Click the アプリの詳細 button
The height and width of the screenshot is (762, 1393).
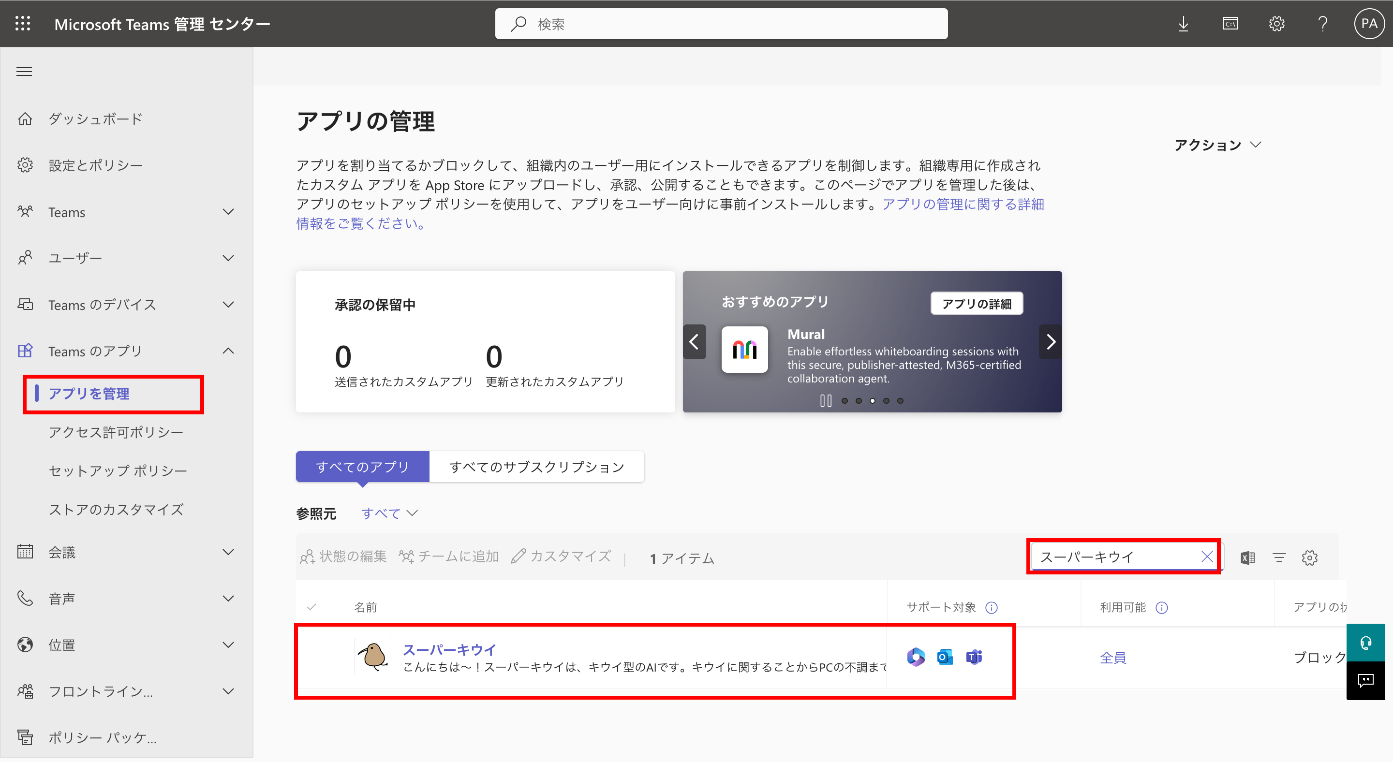[977, 304]
